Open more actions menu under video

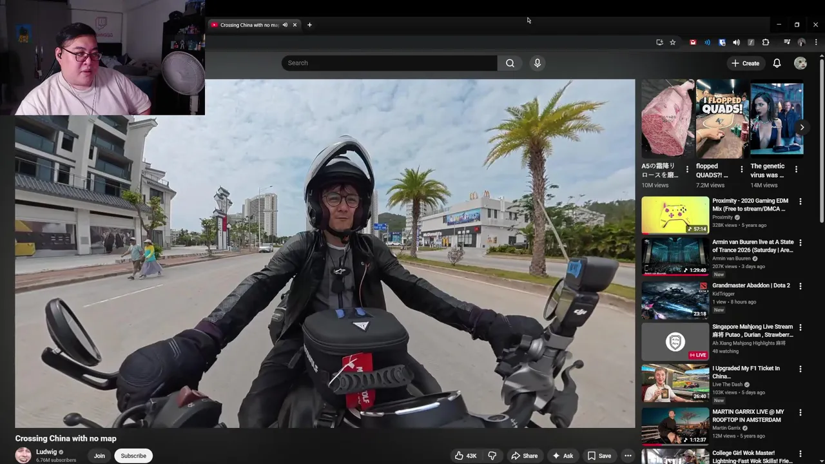628,456
